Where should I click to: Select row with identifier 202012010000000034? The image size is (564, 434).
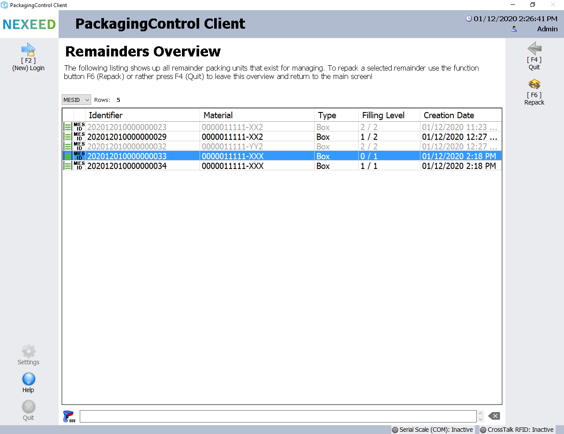(x=127, y=166)
